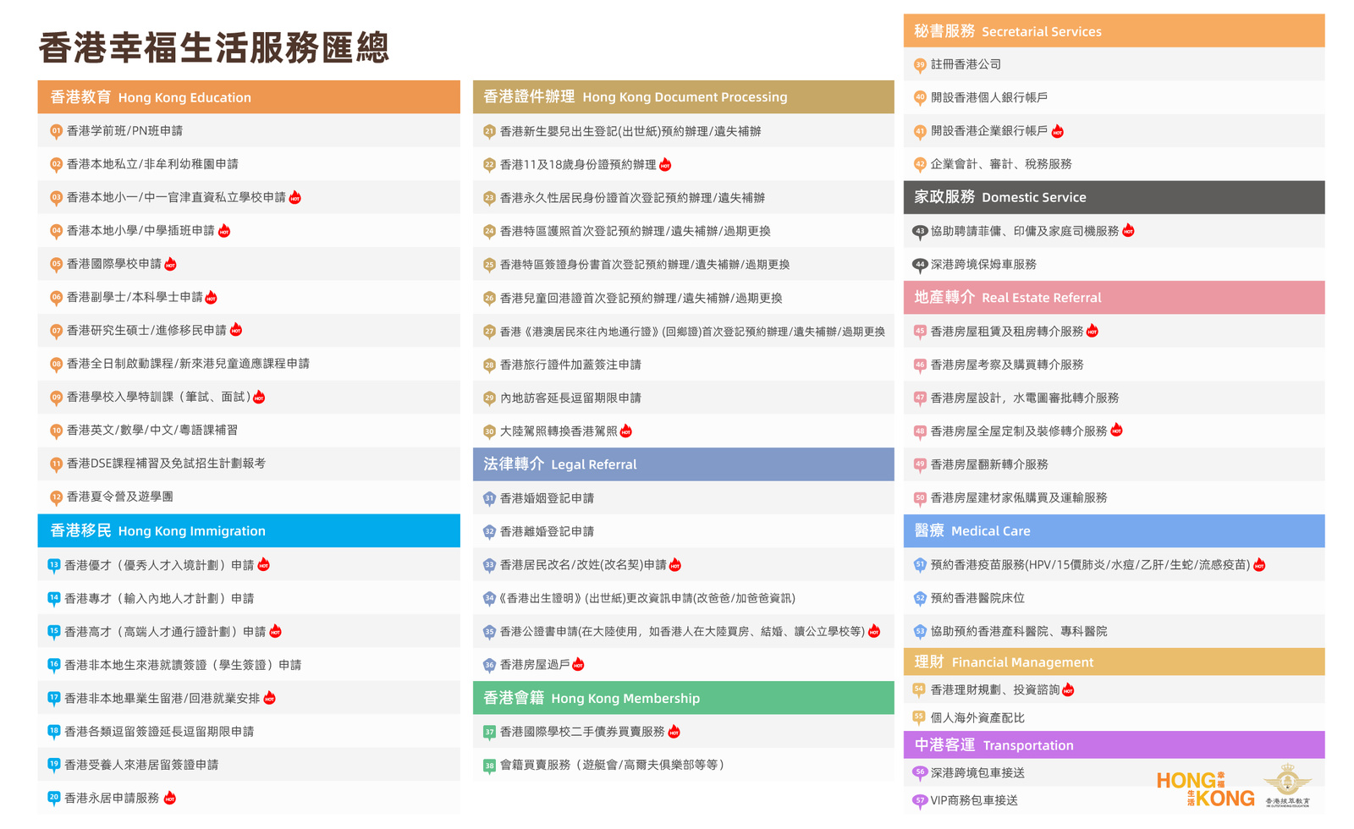Viewport: 1354px width, 829px height.
Task: Click 香港離婚登記申請 row text
Action: coord(547,531)
